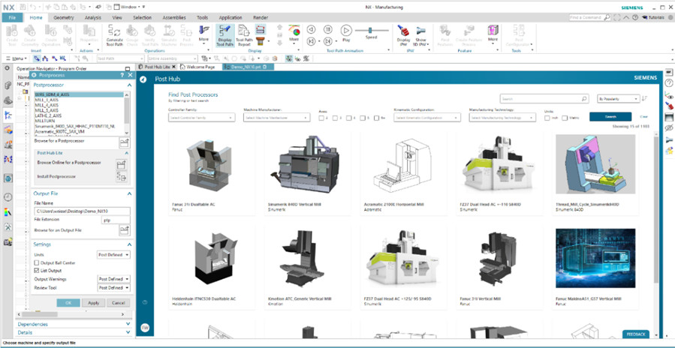Open the Output Warnings dropdown

pos(114,279)
